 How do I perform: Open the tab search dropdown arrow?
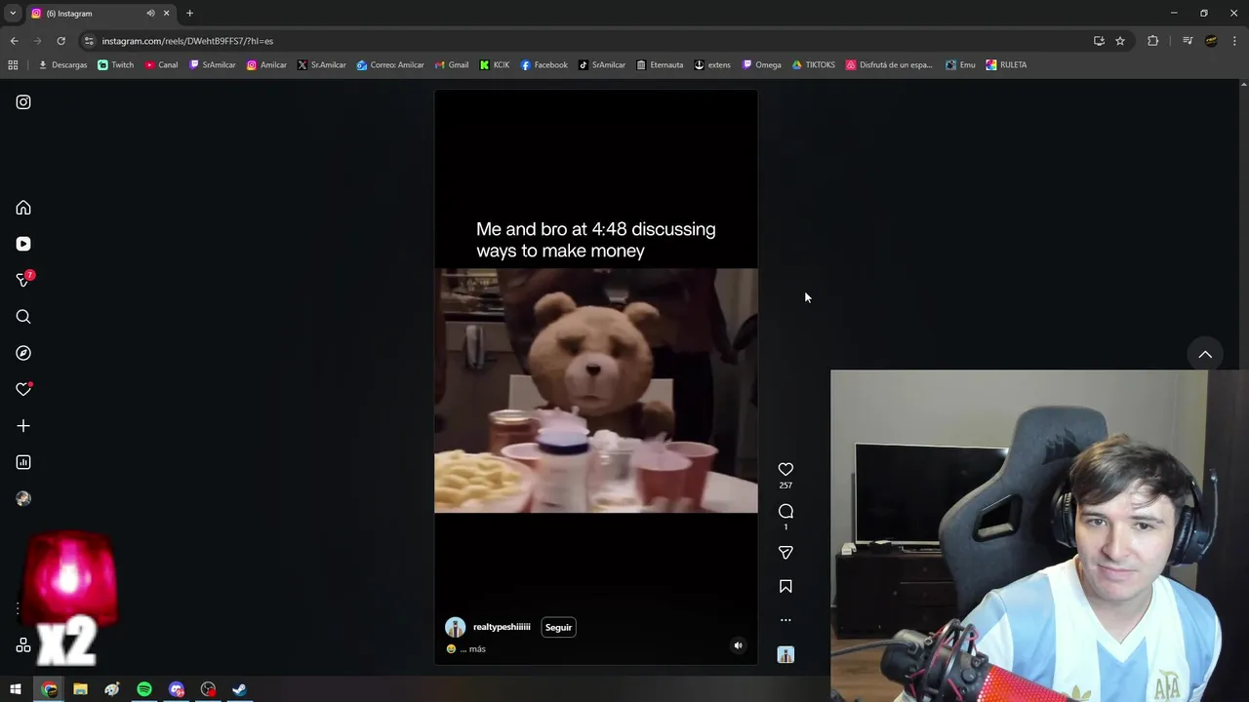(13, 14)
